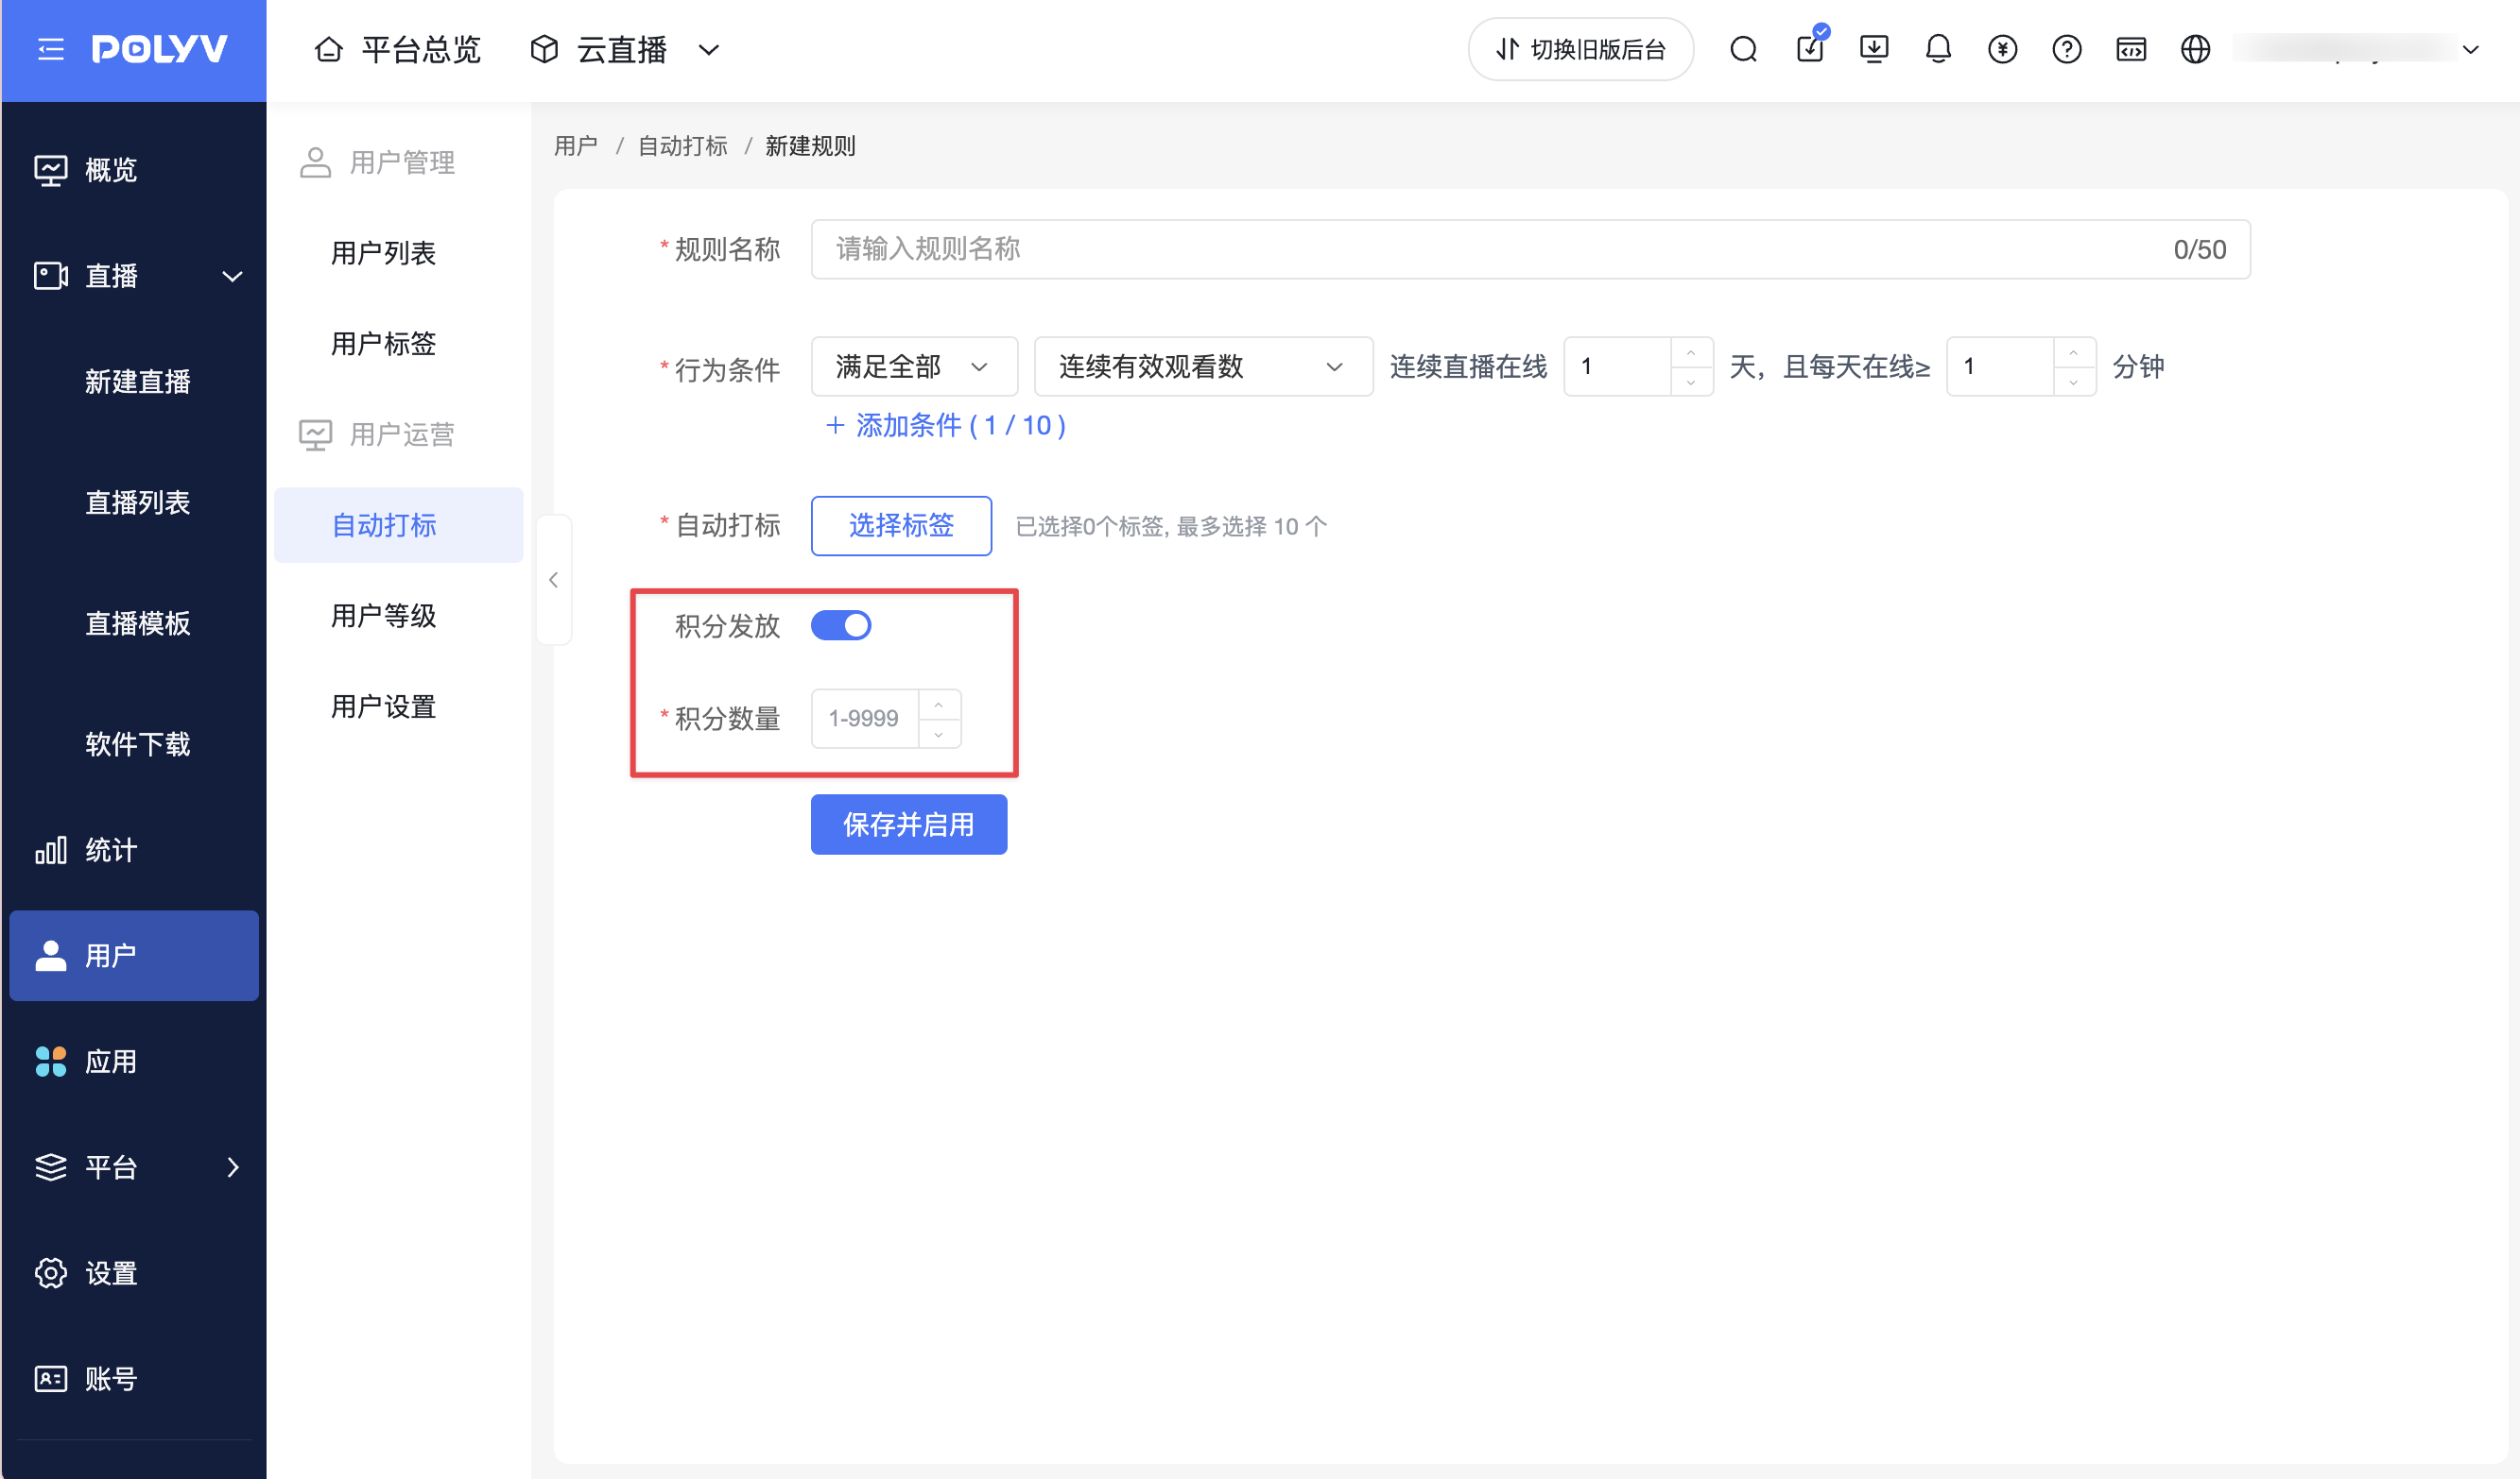Toggle the 积分发放 switch

(840, 625)
